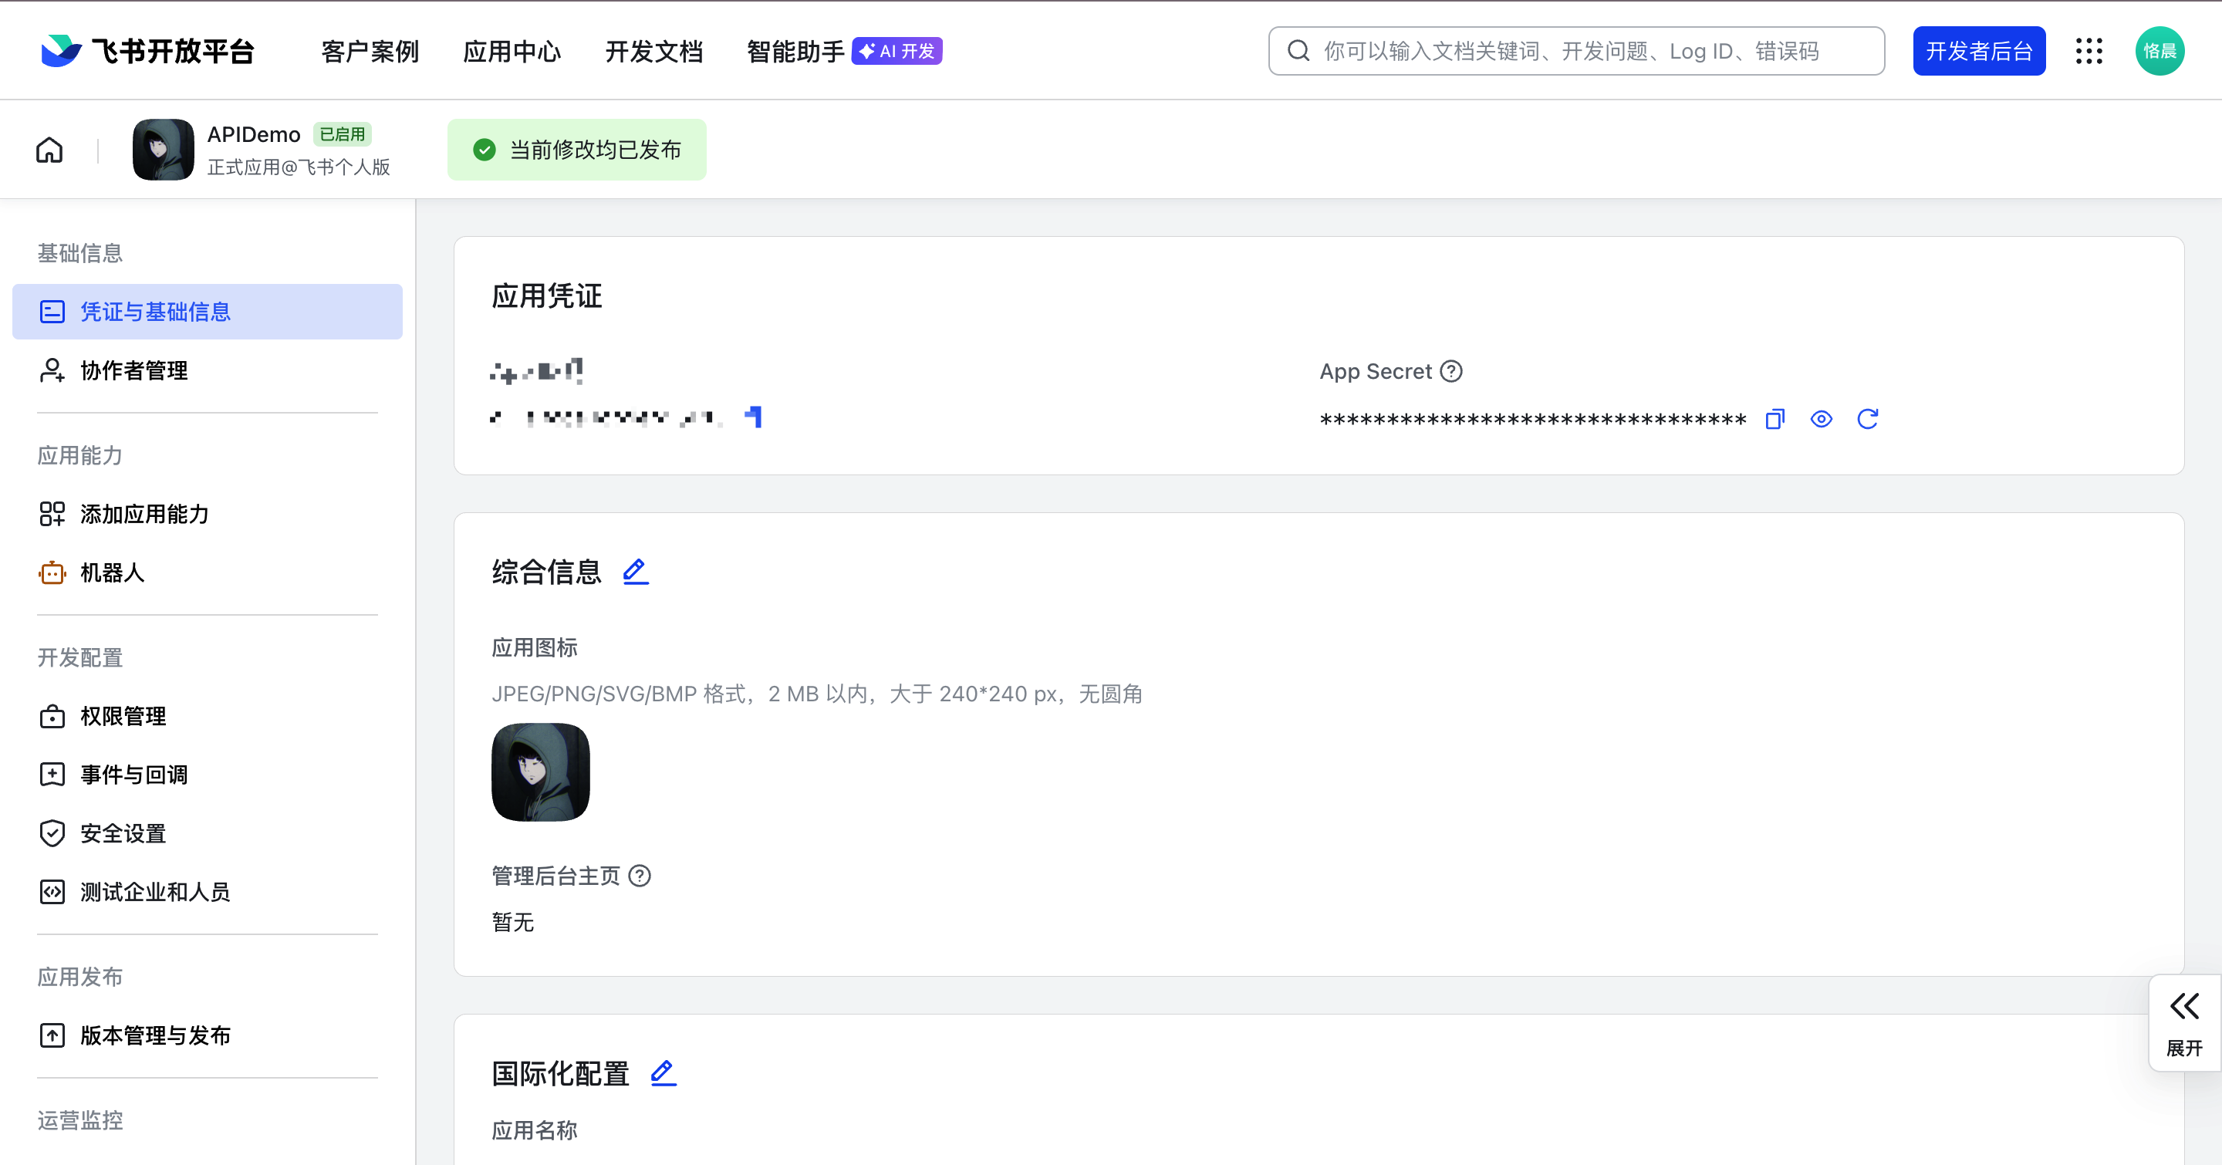The image size is (2222, 1165).
Task: Copy the App Secret value
Action: point(1775,419)
